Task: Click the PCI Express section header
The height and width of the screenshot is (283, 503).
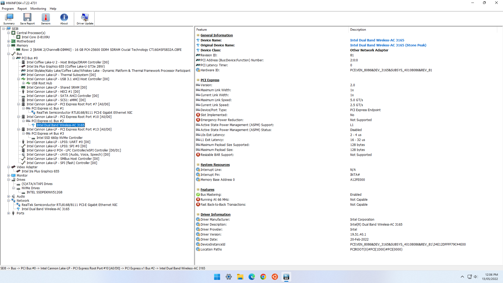Action: 210,80
